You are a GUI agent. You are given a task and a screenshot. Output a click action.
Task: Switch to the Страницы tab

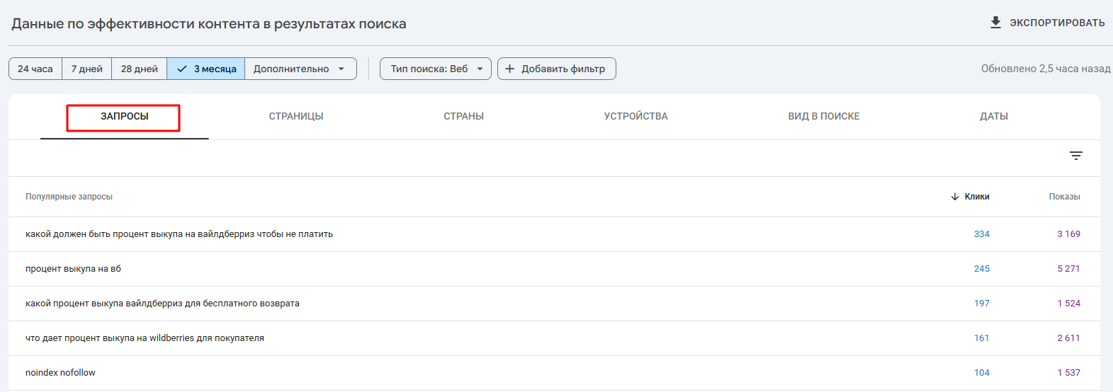(296, 116)
